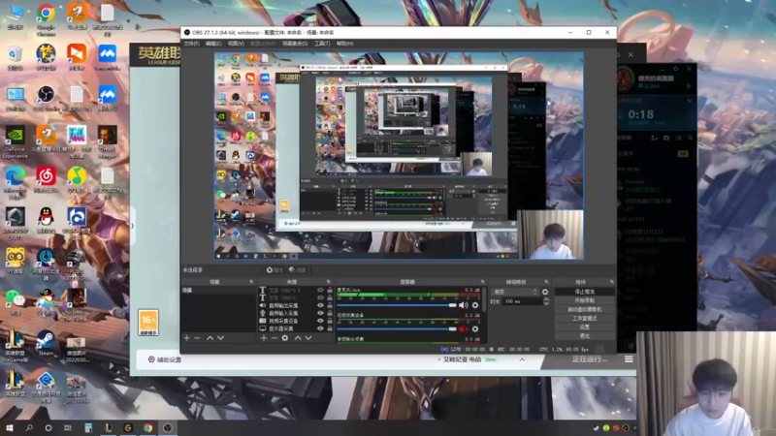Unmute the second mixer channel red speaker
Screen dimensions: 776x436
[464, 328]
